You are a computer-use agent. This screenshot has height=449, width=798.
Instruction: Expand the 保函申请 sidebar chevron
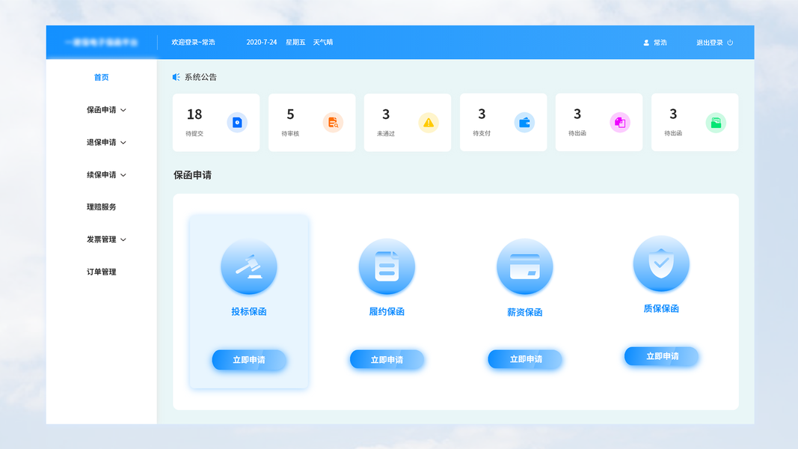pyautogui.click(x=123, y=110)
